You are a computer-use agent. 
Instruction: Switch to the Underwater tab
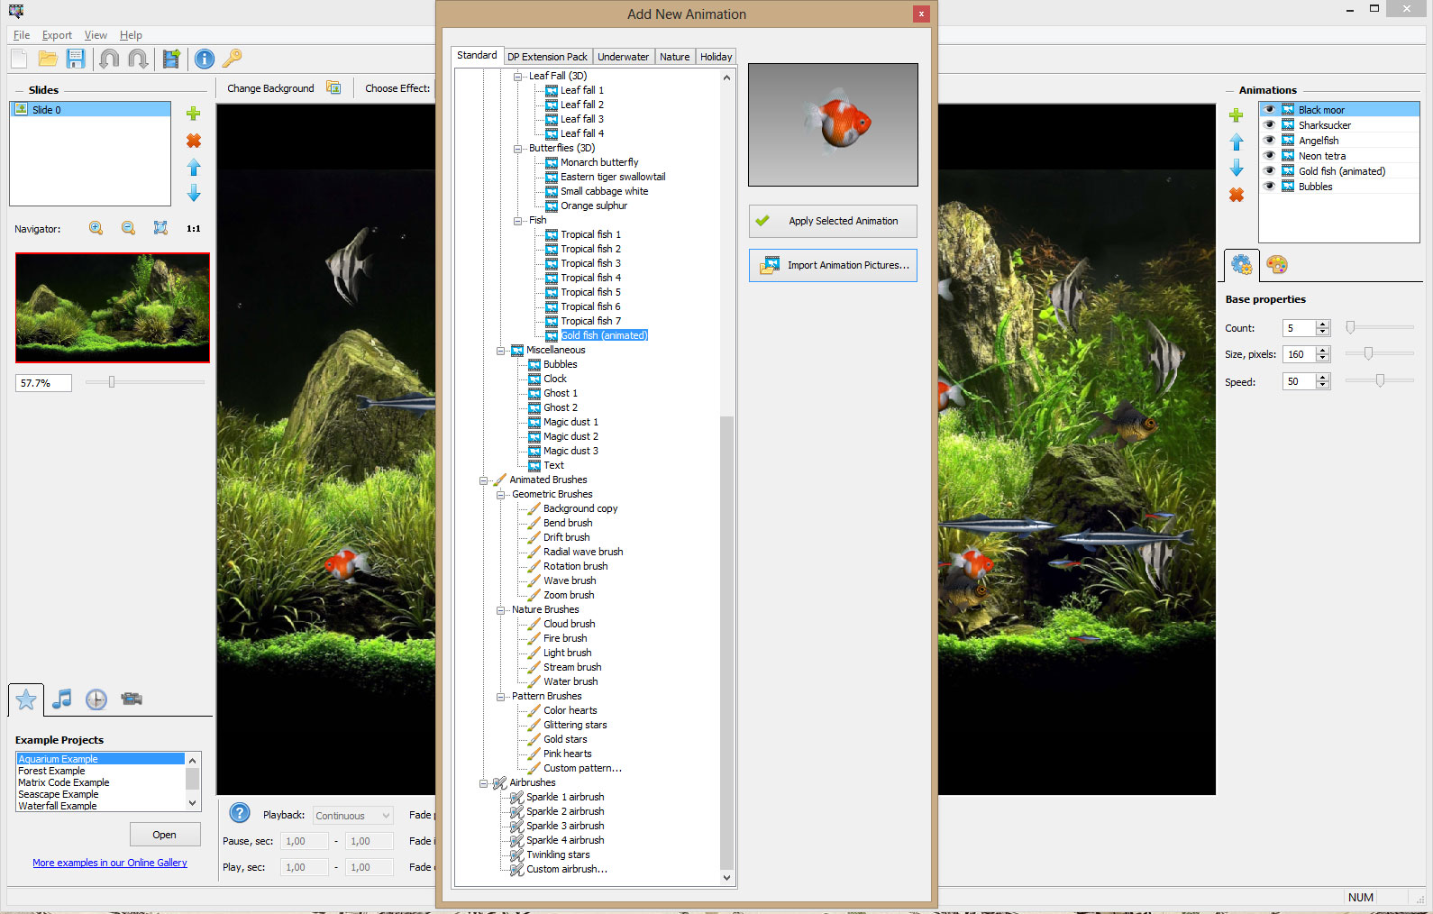tap(623, 57)
